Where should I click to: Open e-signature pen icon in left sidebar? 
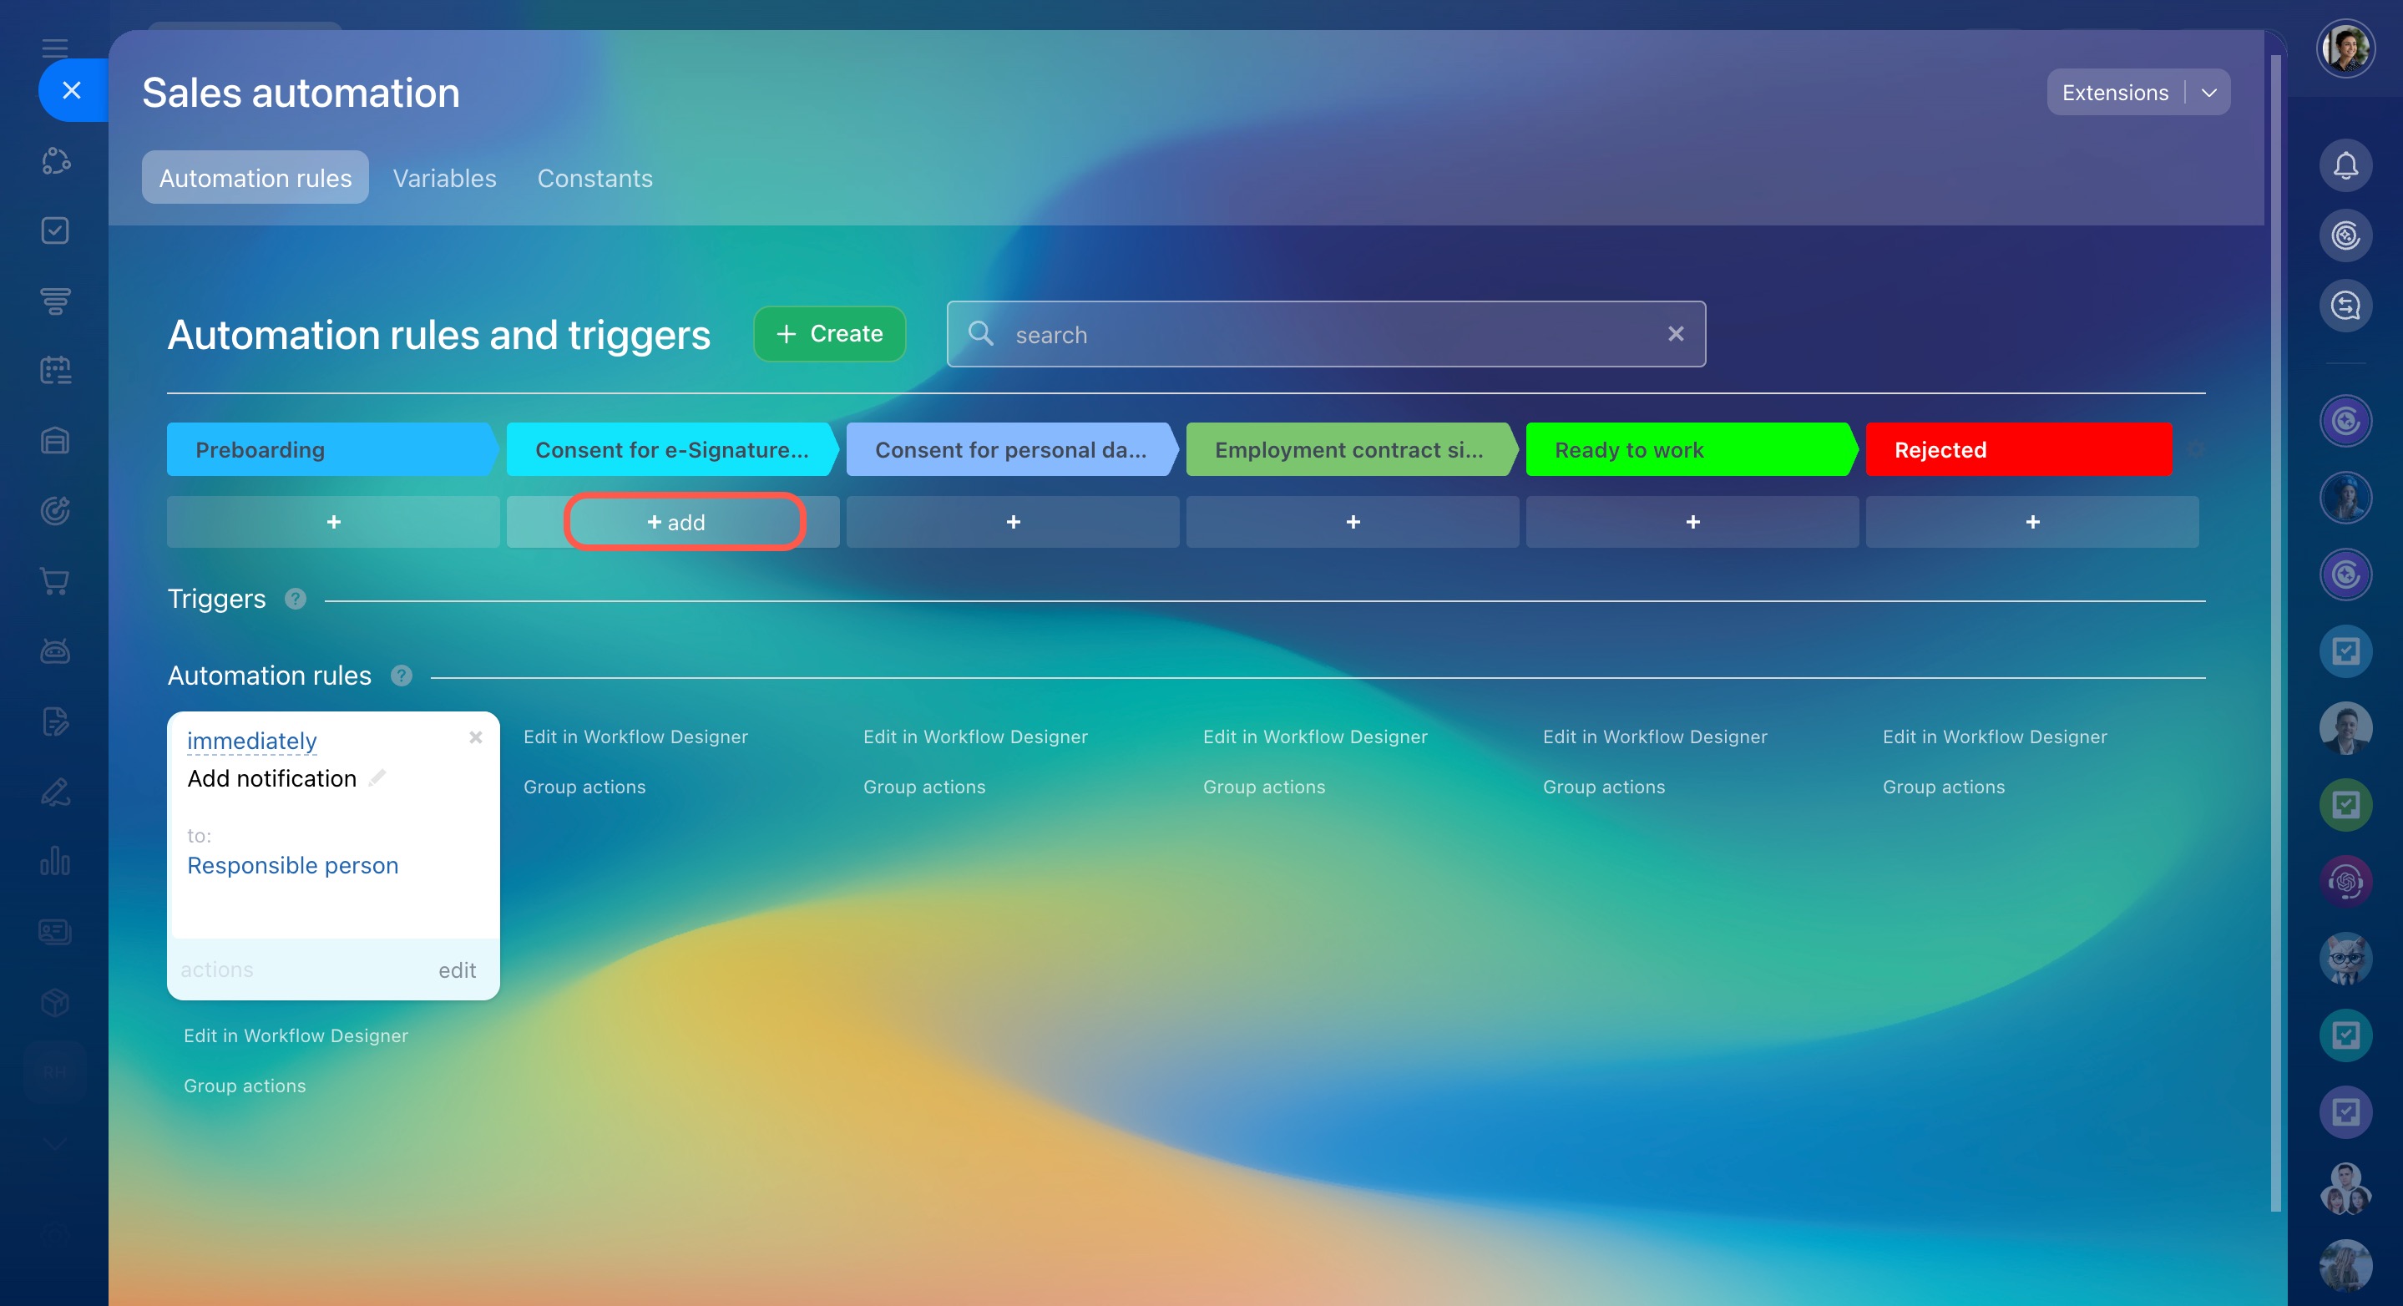(x=55, y=791)
